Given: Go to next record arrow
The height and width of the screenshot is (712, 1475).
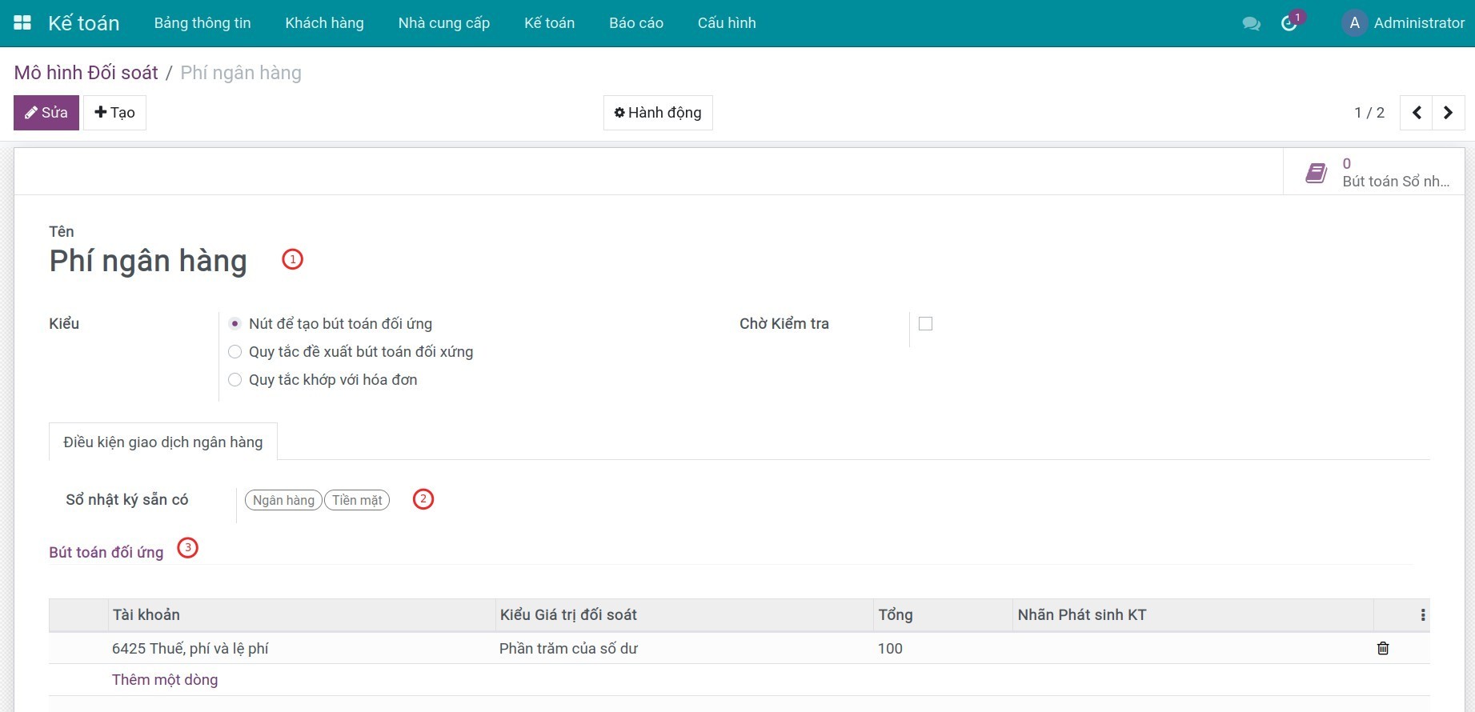Looking at the screenshot, I should (x=1448, y=113).
